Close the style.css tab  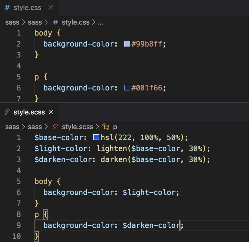coord(51,8)
